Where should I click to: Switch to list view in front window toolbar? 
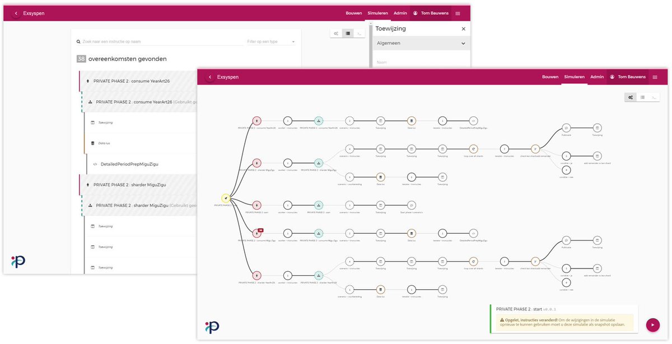point(642,97)
